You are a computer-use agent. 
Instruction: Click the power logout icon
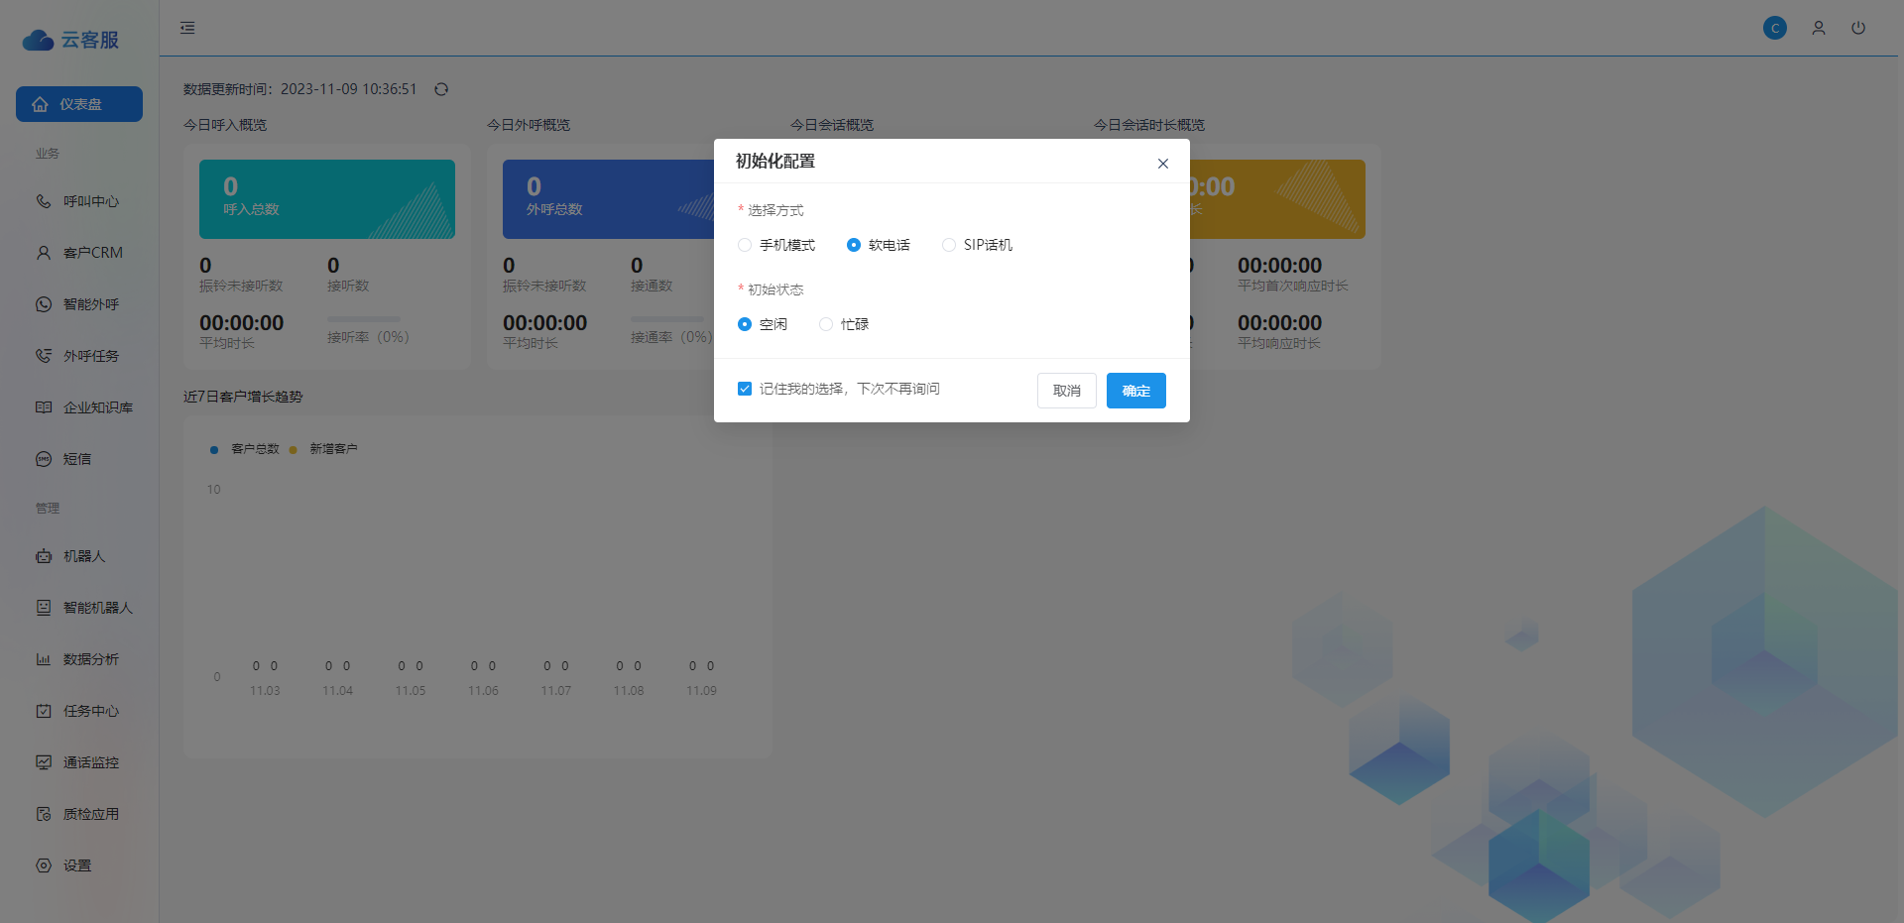(x=1858, y=28)
